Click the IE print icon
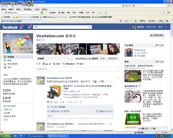The width and height of the screenshot is (173, 138). click(x=136, y=21)
